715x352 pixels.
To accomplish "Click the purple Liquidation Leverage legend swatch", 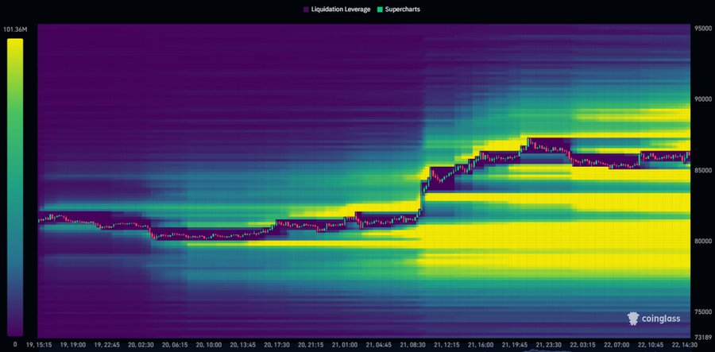I will coord(306,9).
